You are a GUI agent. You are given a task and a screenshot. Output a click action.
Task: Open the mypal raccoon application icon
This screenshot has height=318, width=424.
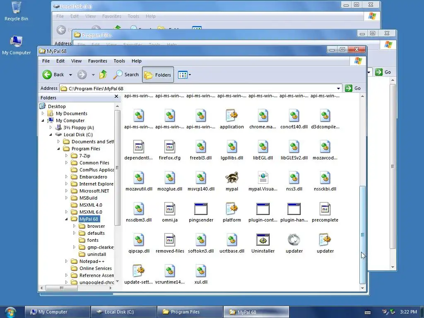pyautogui.click(x=232, y=178)
